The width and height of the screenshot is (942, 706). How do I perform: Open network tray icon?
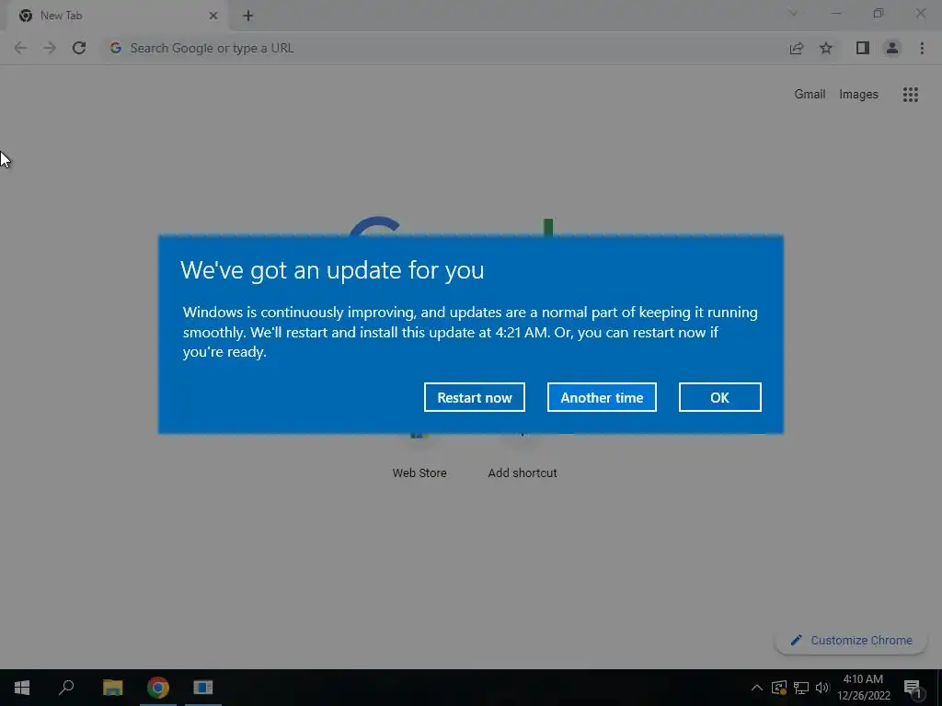click(x=801, y=688)
